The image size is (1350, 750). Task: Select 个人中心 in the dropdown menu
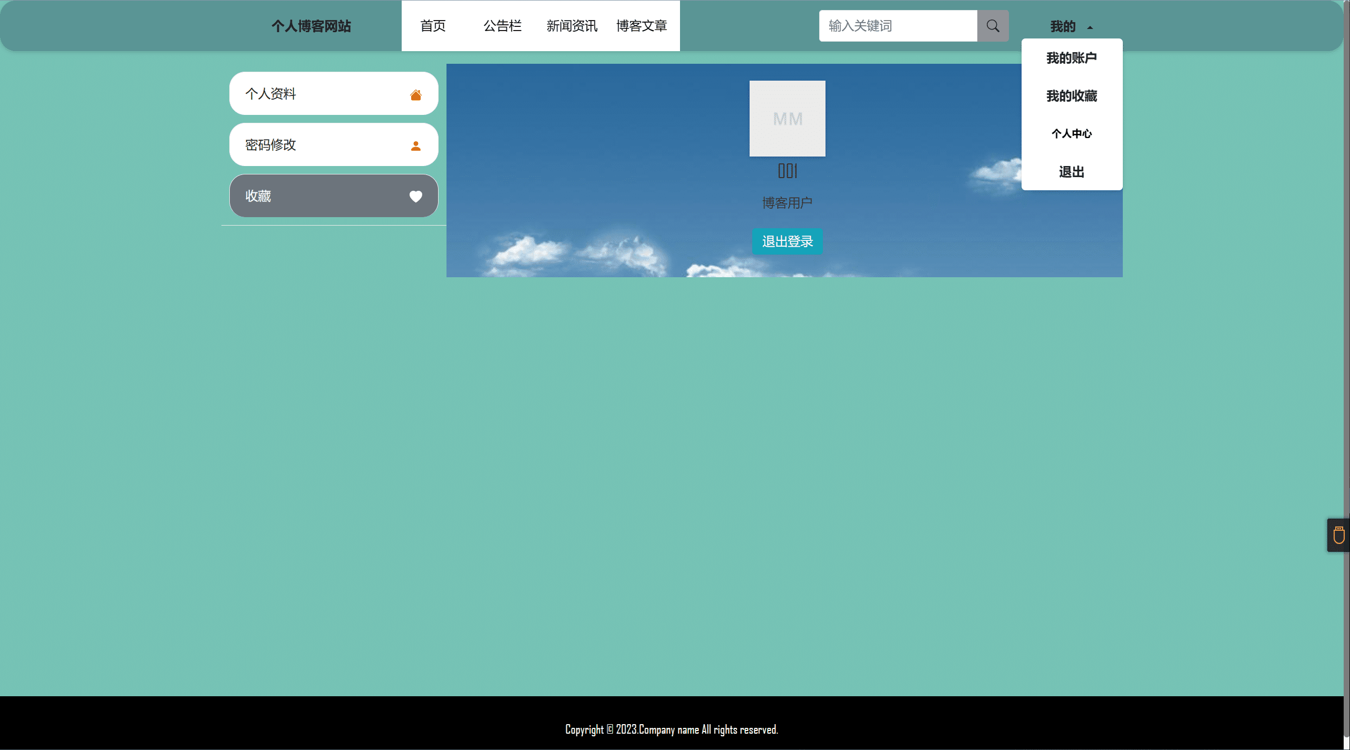[1072, 134]
